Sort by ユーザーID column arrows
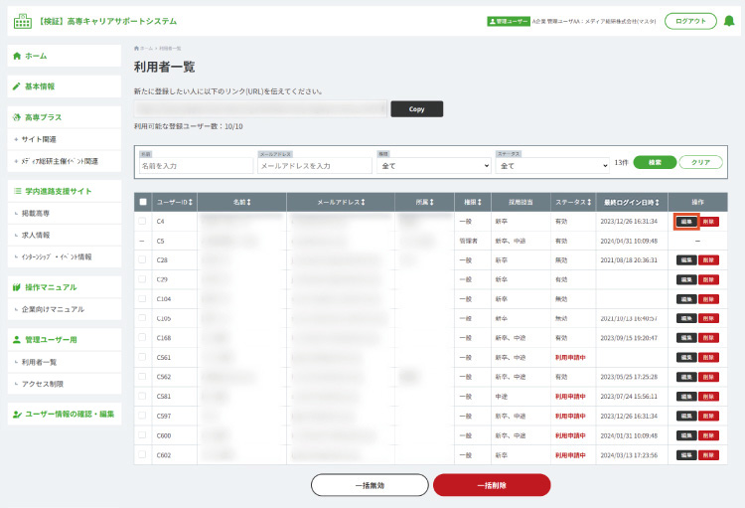This screenshot has height=508, width=745. [x=191, y=202]
